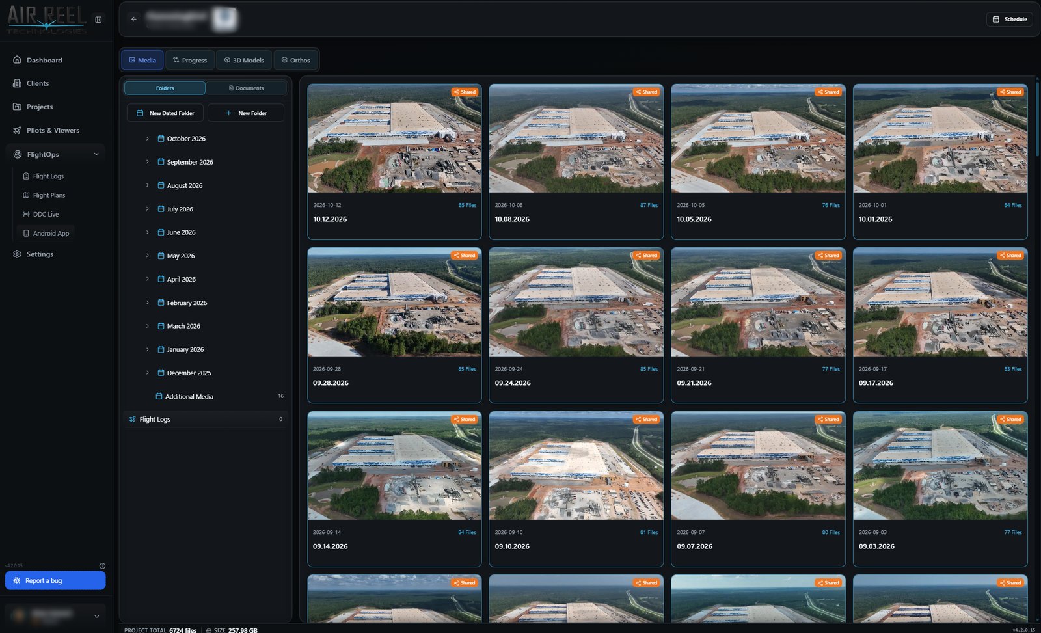The width and height of the screenshot is (1041, 633).
Task: Click '76 Files' on 10.05.2026 card
Action: pos(831,205)
